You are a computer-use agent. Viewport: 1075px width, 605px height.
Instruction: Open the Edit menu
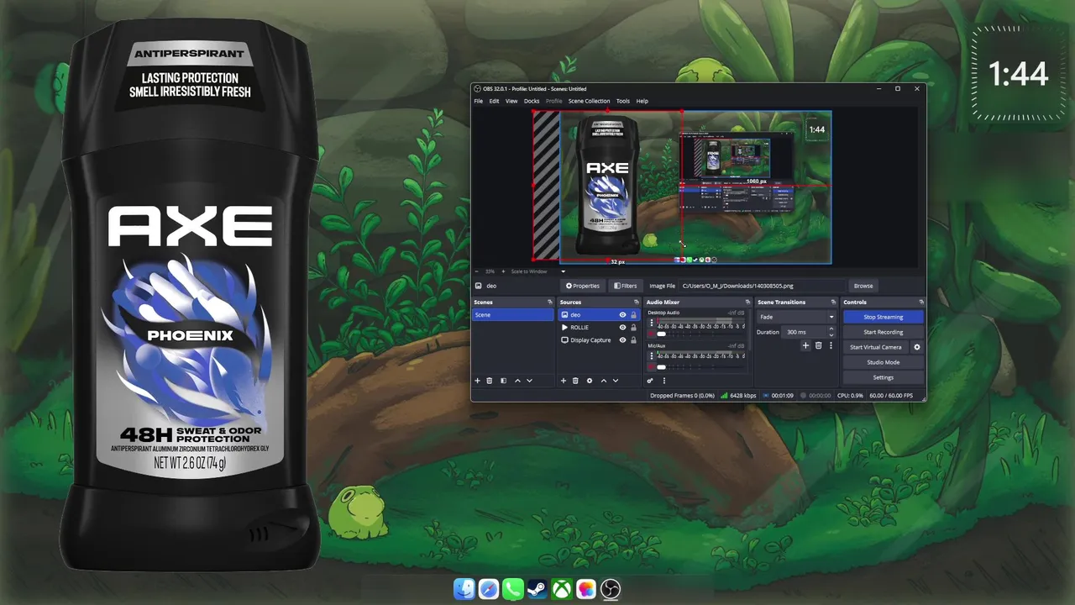click(494, 101)
